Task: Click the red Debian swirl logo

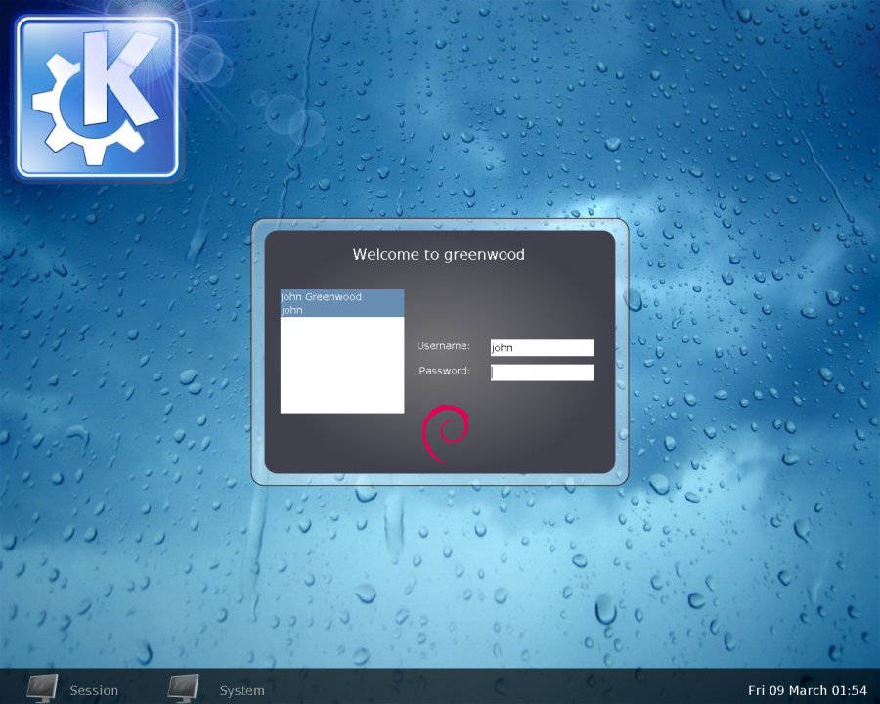Action: [x=445, y=433]
